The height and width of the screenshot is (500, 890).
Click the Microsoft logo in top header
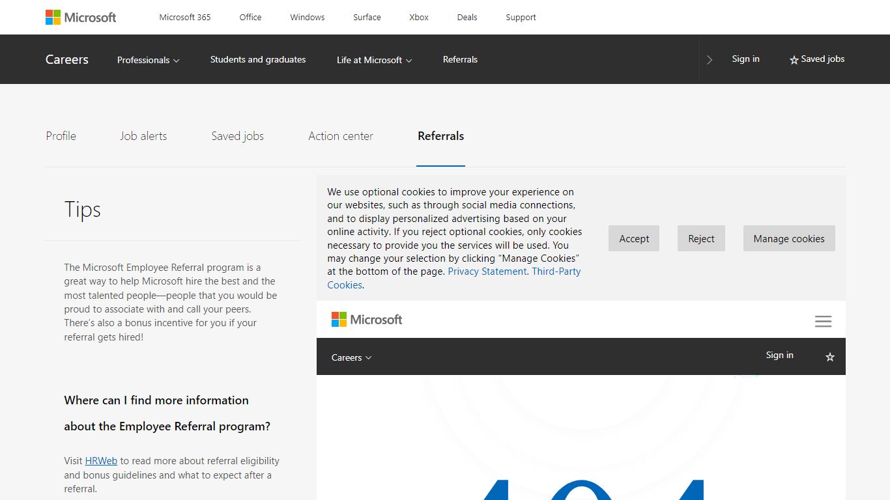tap(81, 17)
